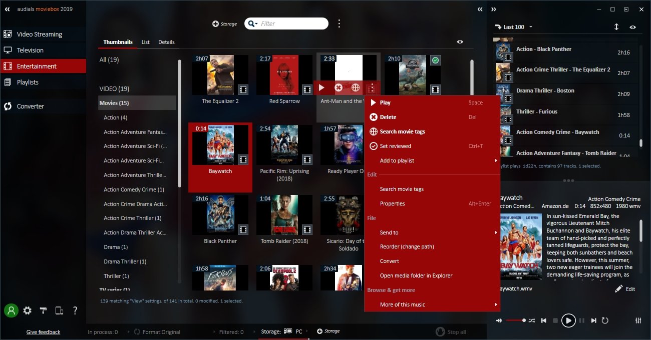Click the mixer equalizer icon in player
Image resolution: width=651 pixels, height=340 pixels.
pyautogui.click(x=638, y=320)
